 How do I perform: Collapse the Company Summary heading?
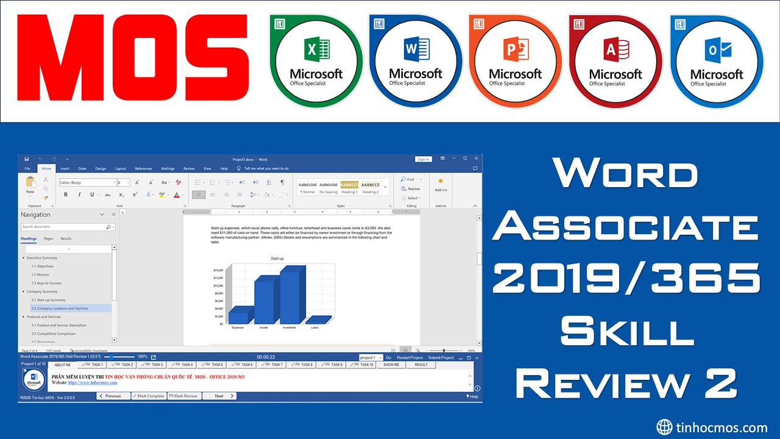[24, 291]
